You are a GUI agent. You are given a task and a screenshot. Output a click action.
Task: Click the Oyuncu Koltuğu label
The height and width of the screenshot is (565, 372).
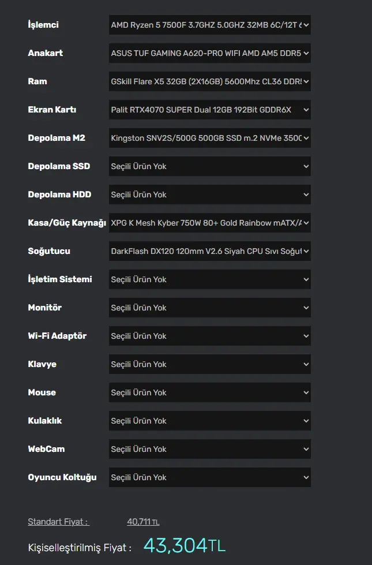click(62, 477)
